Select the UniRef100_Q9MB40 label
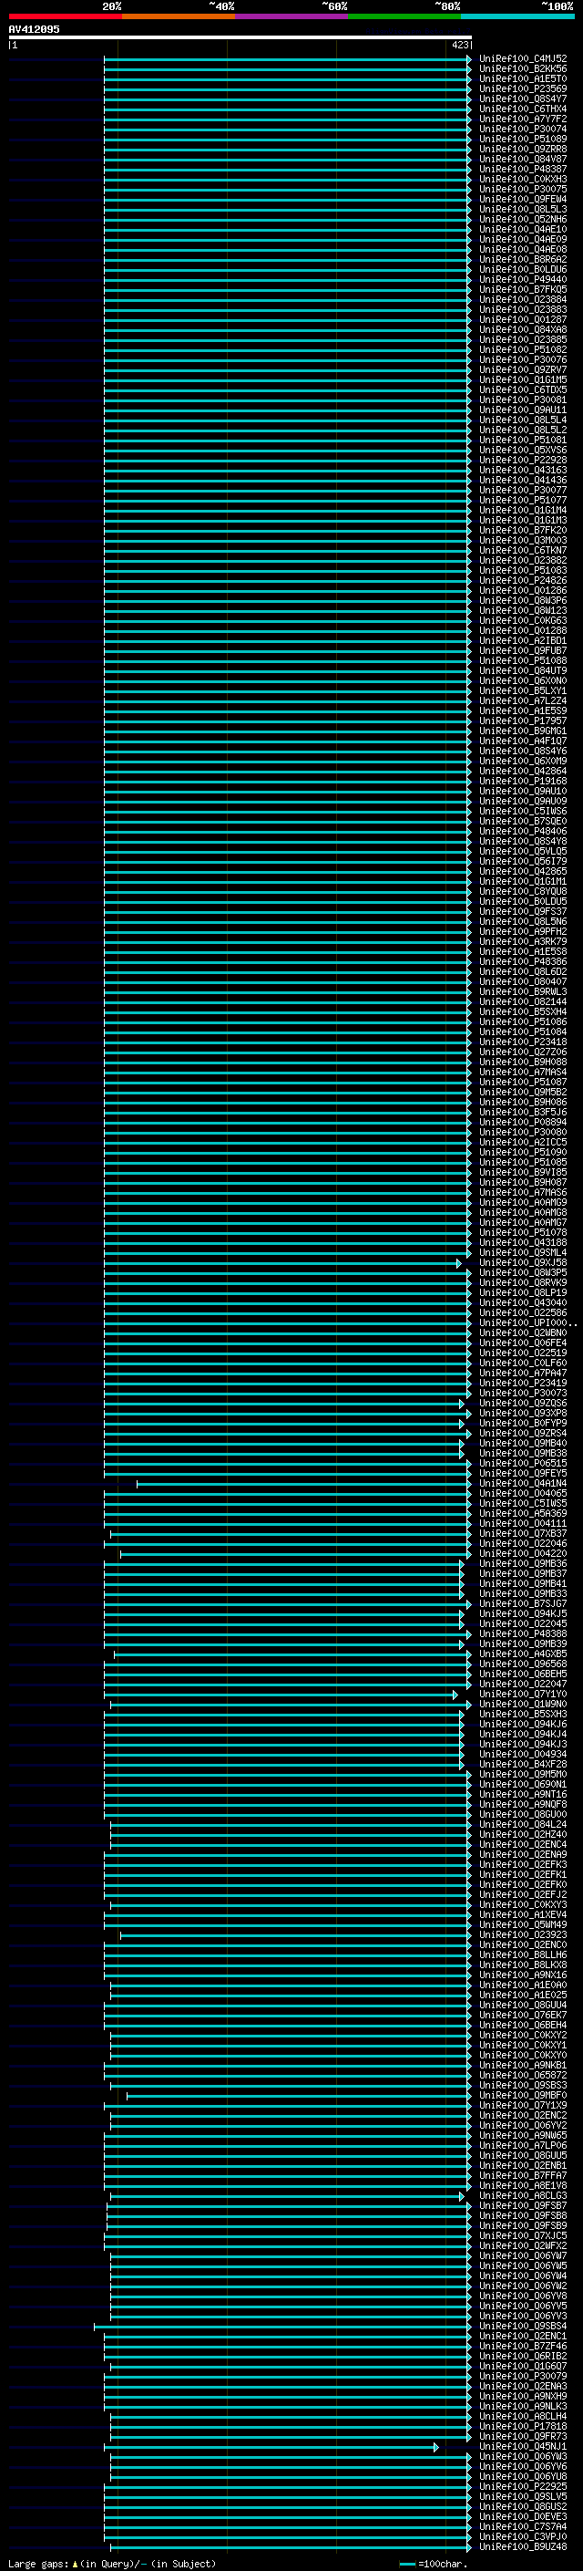Image resolution: width=583 pixels, height=2571 pixels. [522, 1444]
